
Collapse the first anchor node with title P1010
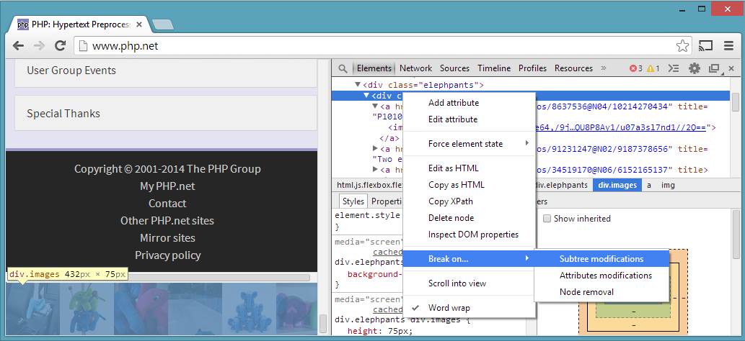click(x=375, y=106)
